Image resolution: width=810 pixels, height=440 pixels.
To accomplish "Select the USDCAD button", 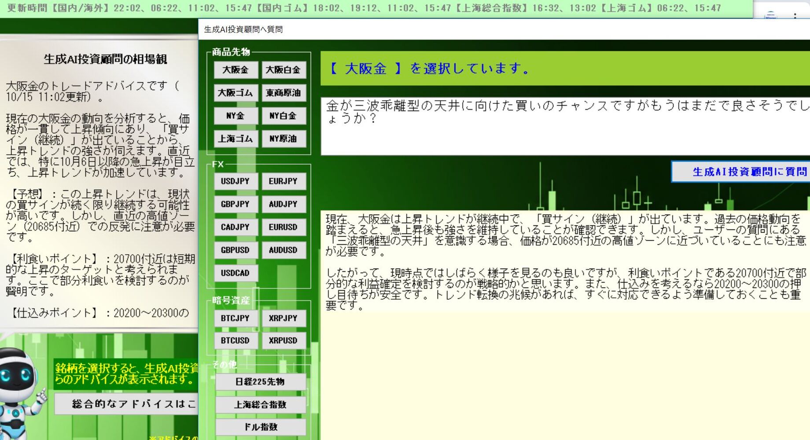I will pos(236,273).
